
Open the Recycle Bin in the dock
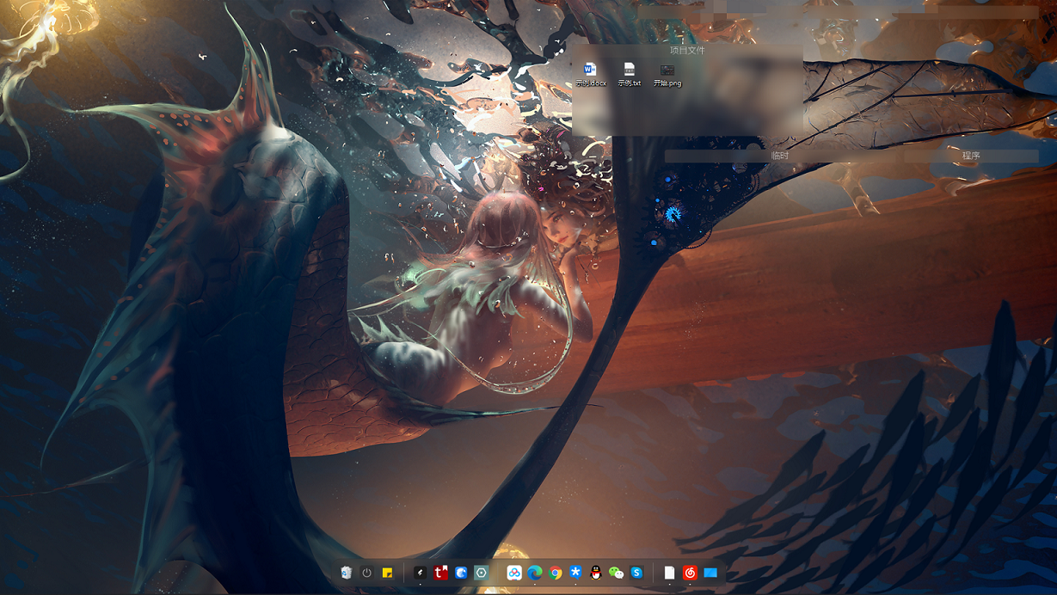coord(346,573)
